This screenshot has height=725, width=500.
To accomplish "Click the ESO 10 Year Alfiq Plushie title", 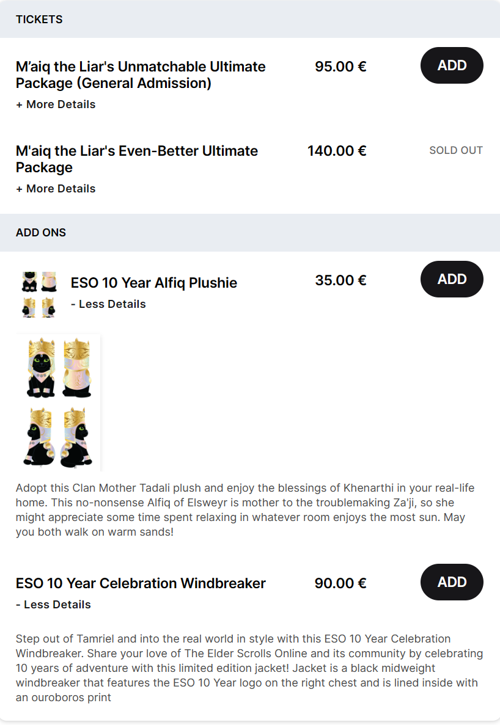I will 154,283.
